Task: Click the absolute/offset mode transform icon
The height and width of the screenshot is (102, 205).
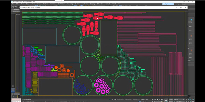Action: click(x=115, y=99)
